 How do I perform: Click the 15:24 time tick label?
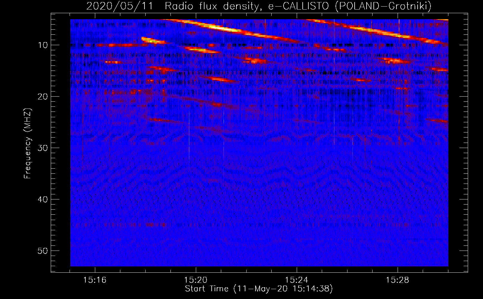tap(296, 280)
